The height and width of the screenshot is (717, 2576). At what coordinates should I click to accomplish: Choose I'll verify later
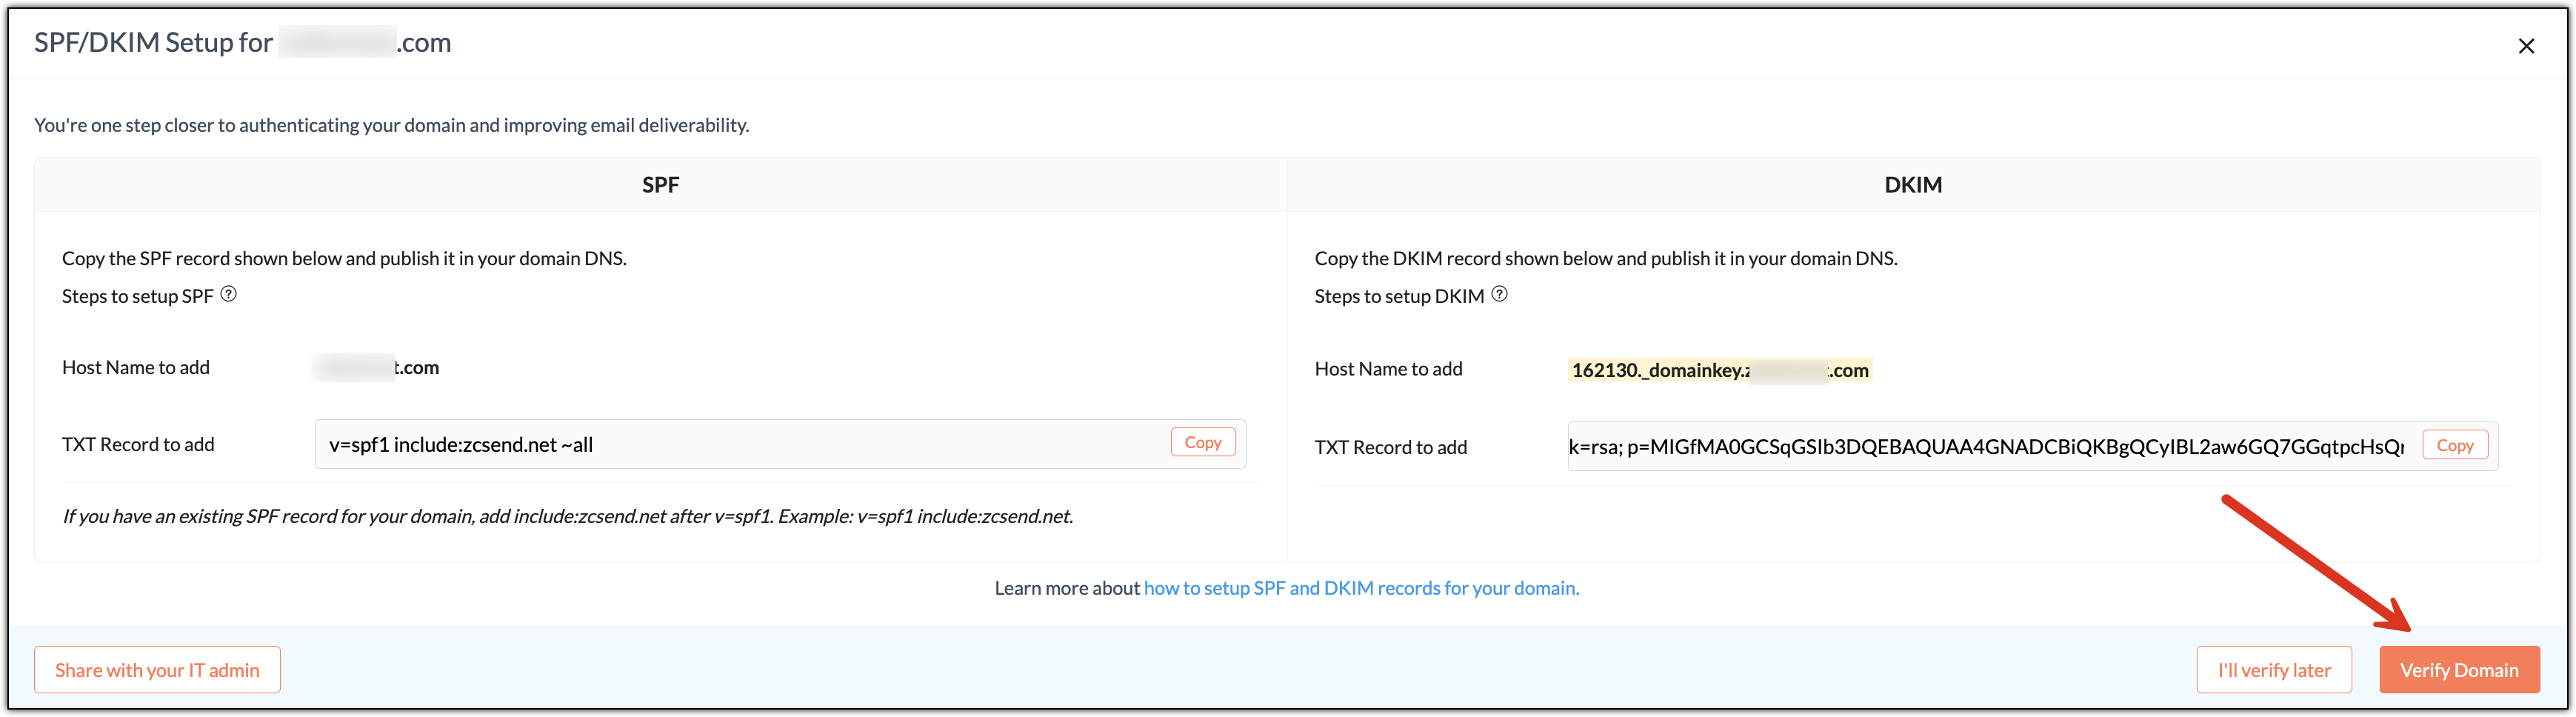2273,670
